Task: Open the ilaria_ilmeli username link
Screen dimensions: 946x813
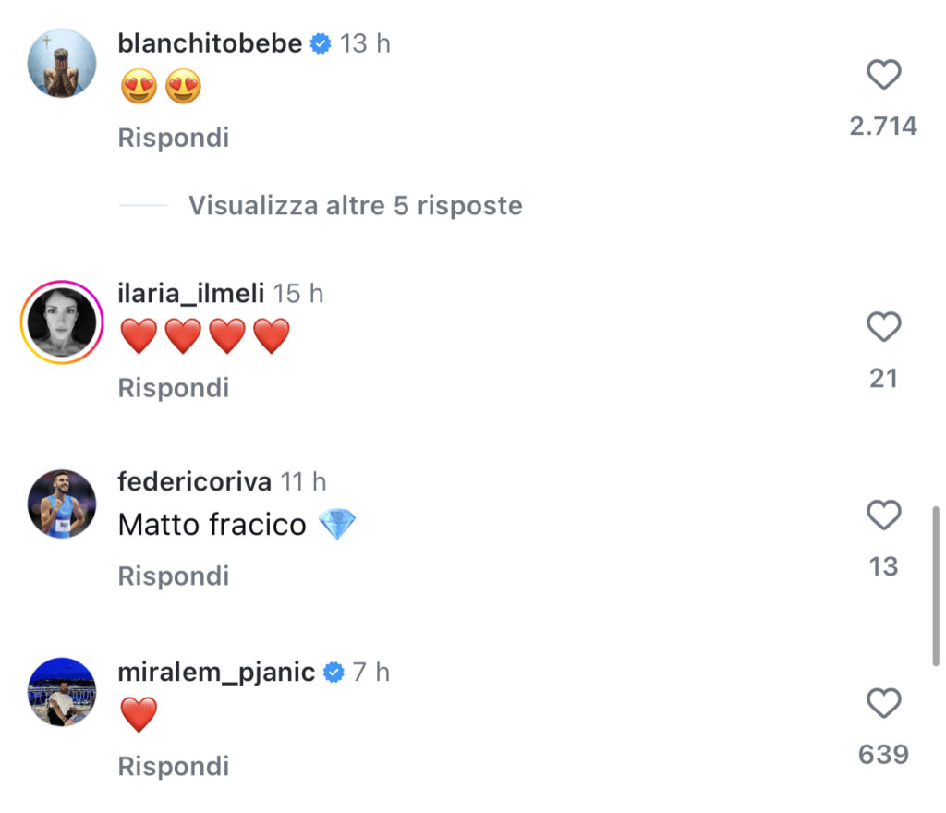Action: (190, 294)
